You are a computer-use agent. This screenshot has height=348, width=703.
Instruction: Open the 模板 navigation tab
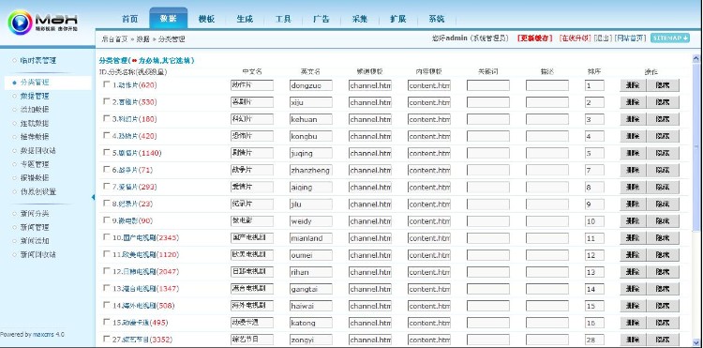pos(207,19)
